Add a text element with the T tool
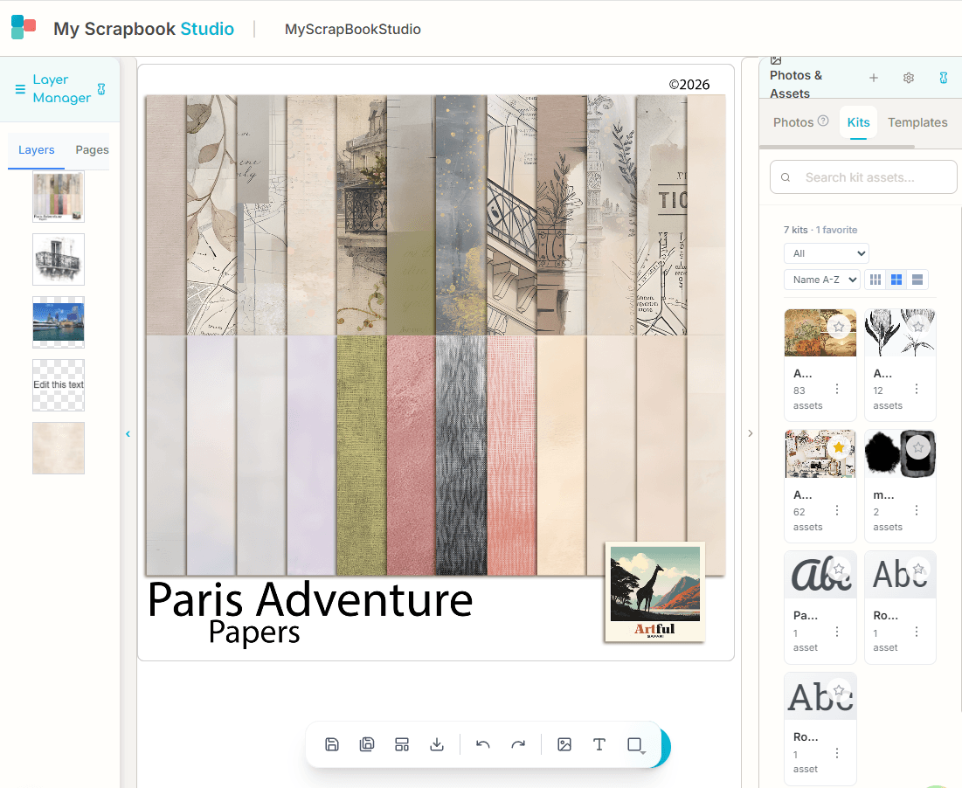The image size is (962, 788). coord(599,744)
